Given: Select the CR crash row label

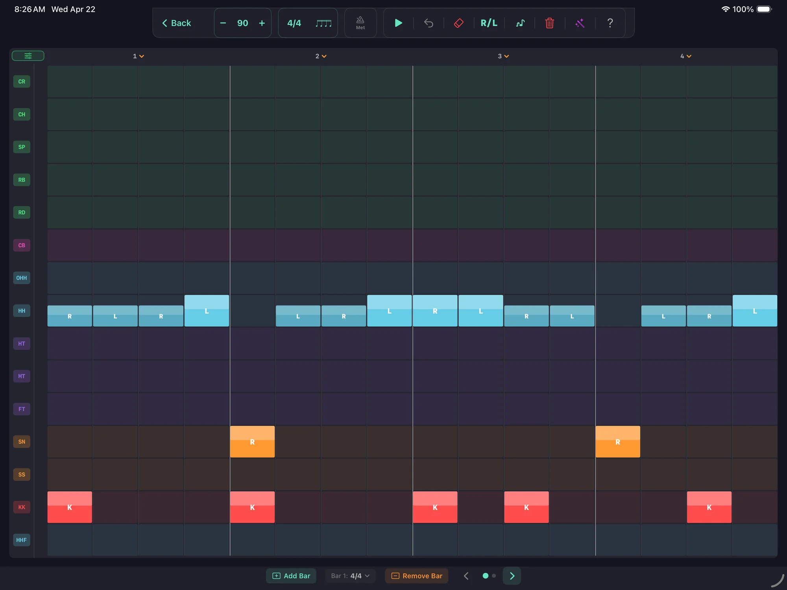Looking at the screenshot, I should 22,81.
